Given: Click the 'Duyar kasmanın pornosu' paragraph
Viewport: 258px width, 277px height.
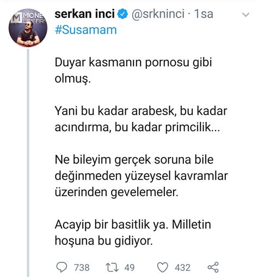Looking at the screenshot, I should pyautogui.click(x=133, y=70).
